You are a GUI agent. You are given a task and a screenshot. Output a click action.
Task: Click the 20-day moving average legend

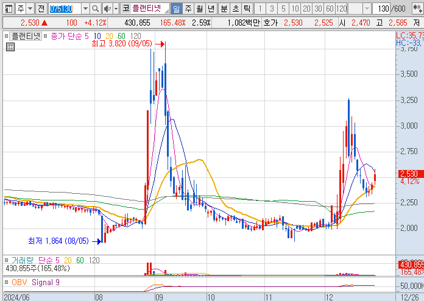[109, 36]
